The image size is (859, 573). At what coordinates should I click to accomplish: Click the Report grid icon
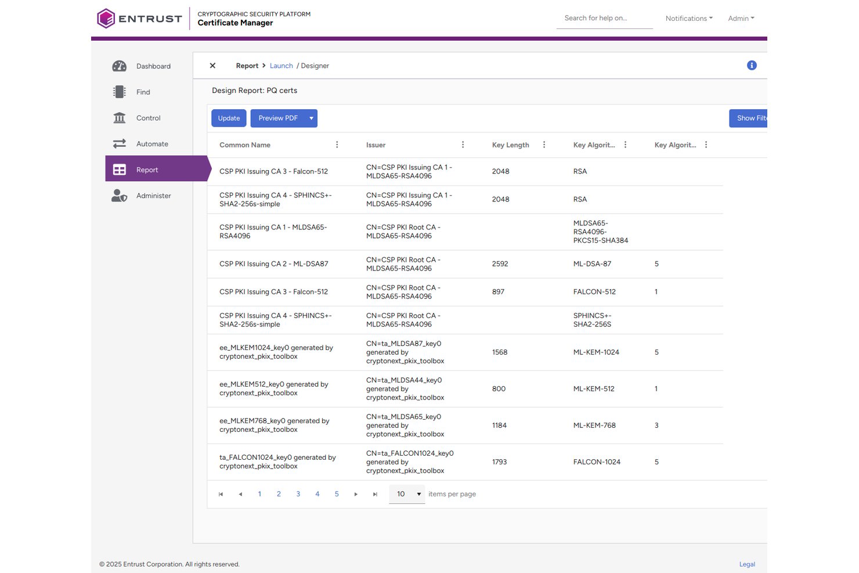point(120,170)
